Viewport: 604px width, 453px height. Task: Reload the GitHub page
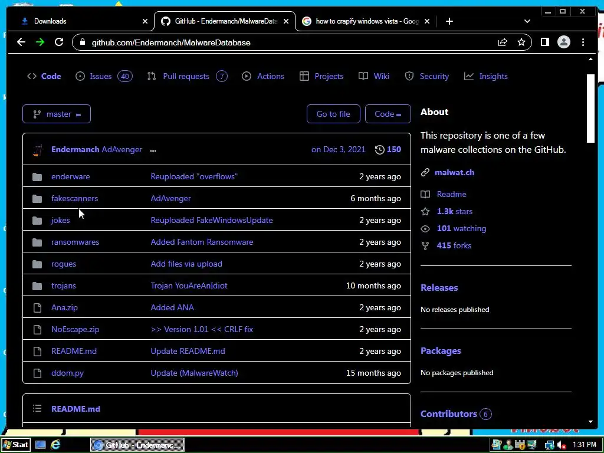coord(59,42)
